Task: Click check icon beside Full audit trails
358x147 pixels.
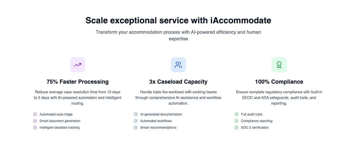Action: pyautogui.click(x=236, y=114)
